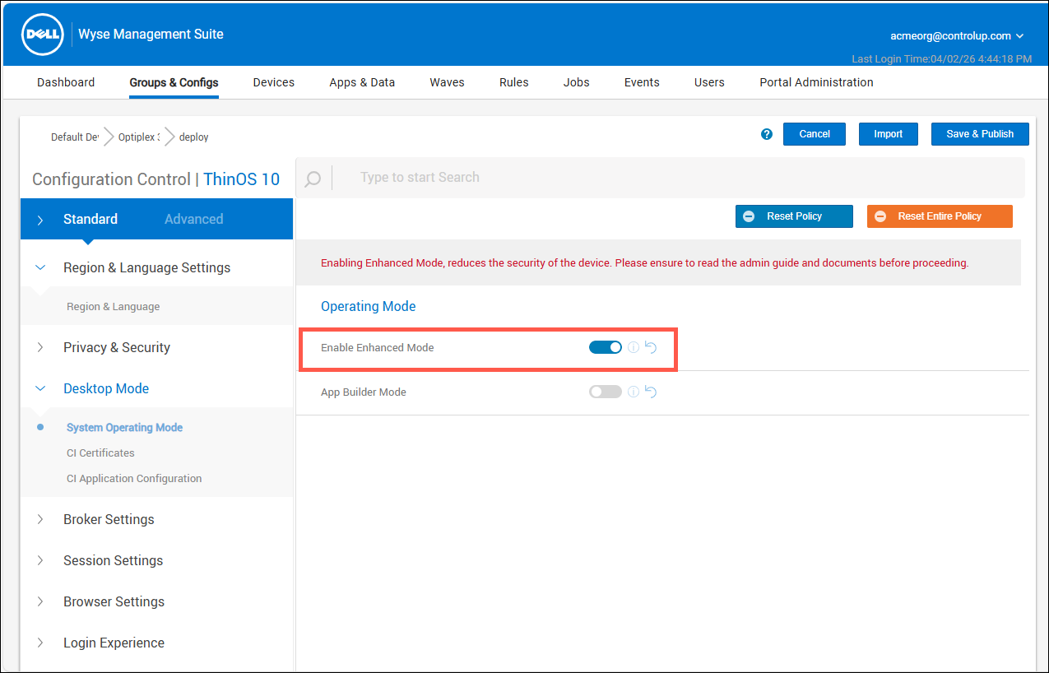
Task: Click reset arrow beside Enable Enhanced Mode
Action: pos(651,348)
